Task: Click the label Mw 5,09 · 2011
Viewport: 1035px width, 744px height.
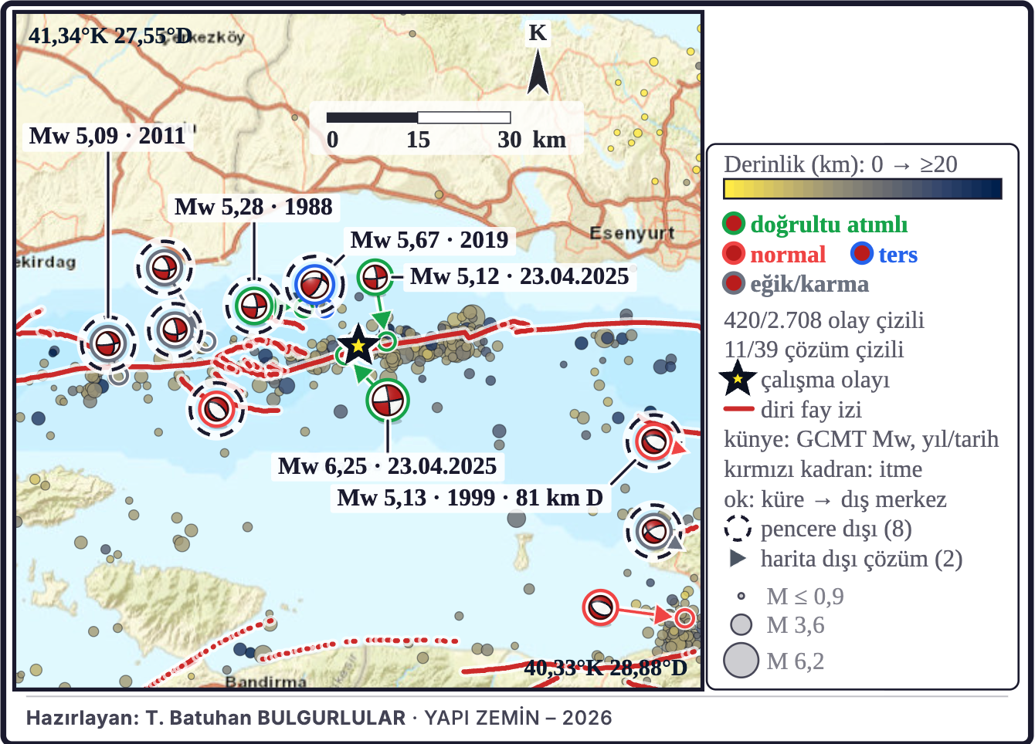Action: click(107, 136)
